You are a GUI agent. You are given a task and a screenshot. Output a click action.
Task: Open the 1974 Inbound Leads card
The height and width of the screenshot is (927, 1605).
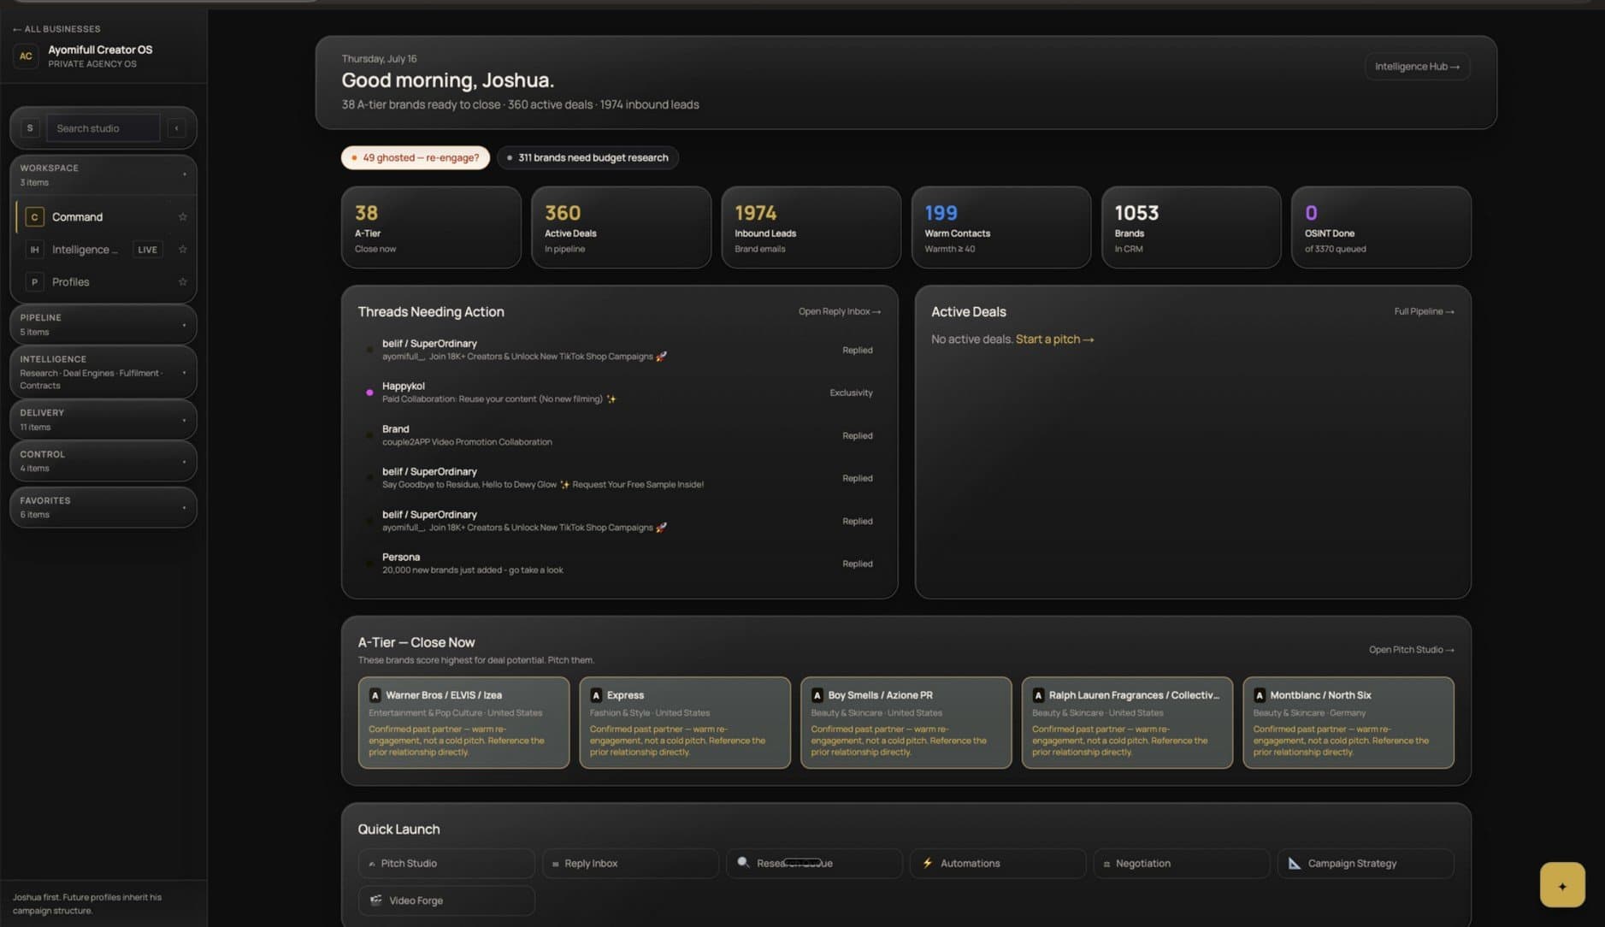(x=811, y=227)
